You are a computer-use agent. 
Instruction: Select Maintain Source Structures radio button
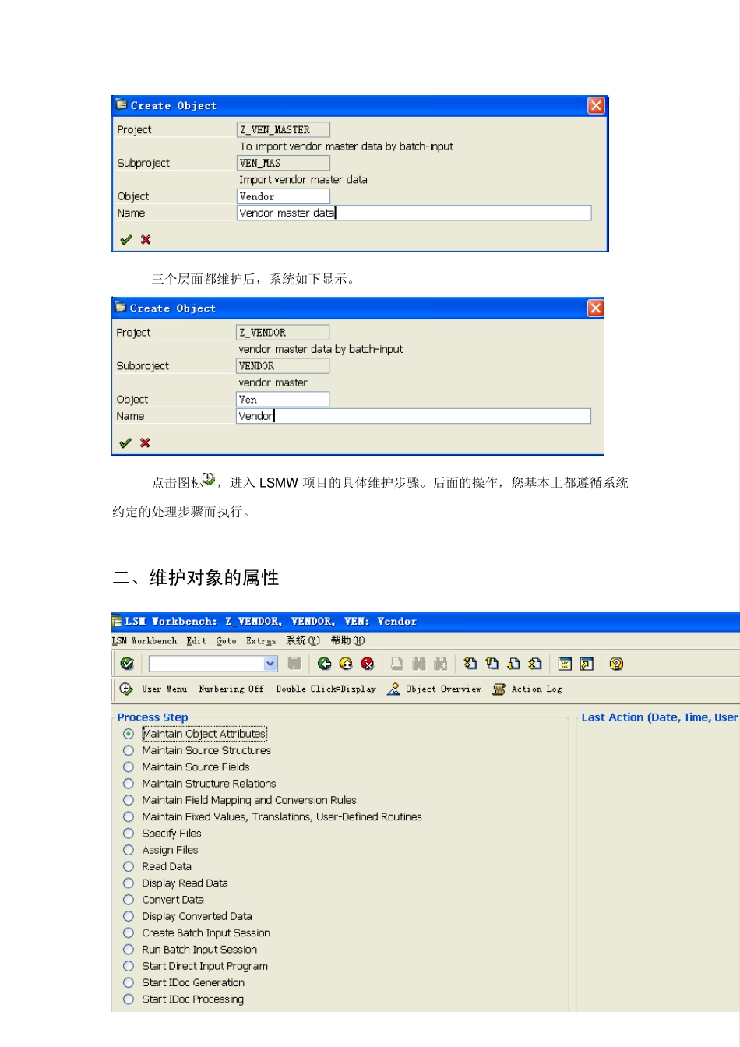tap(129, 750)
